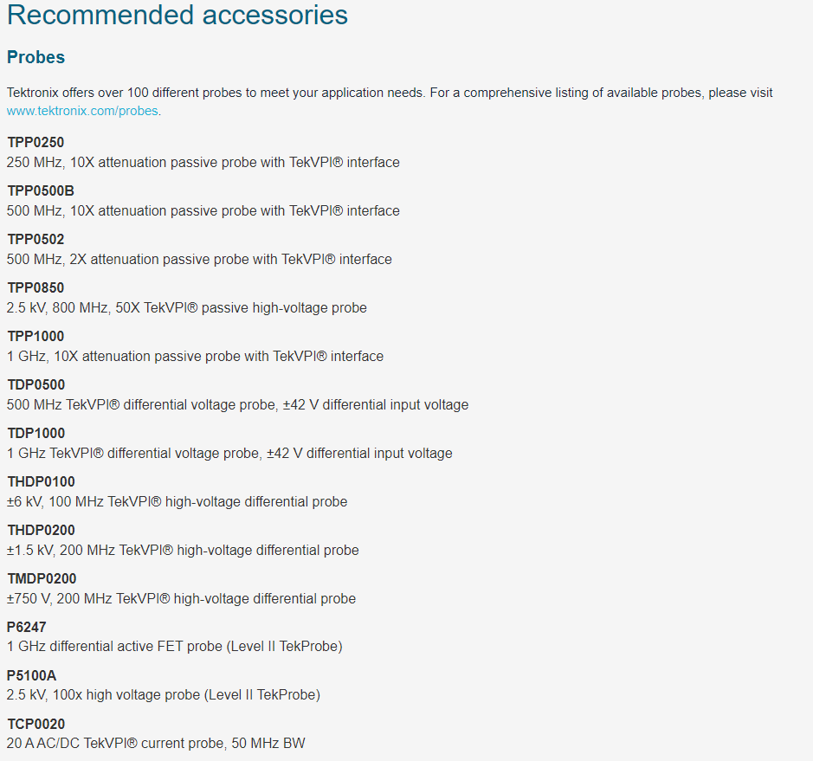Select the P6247 probe model name
Image resolution: width=813 pixels, height=761 pixels.
click(27, 627)
